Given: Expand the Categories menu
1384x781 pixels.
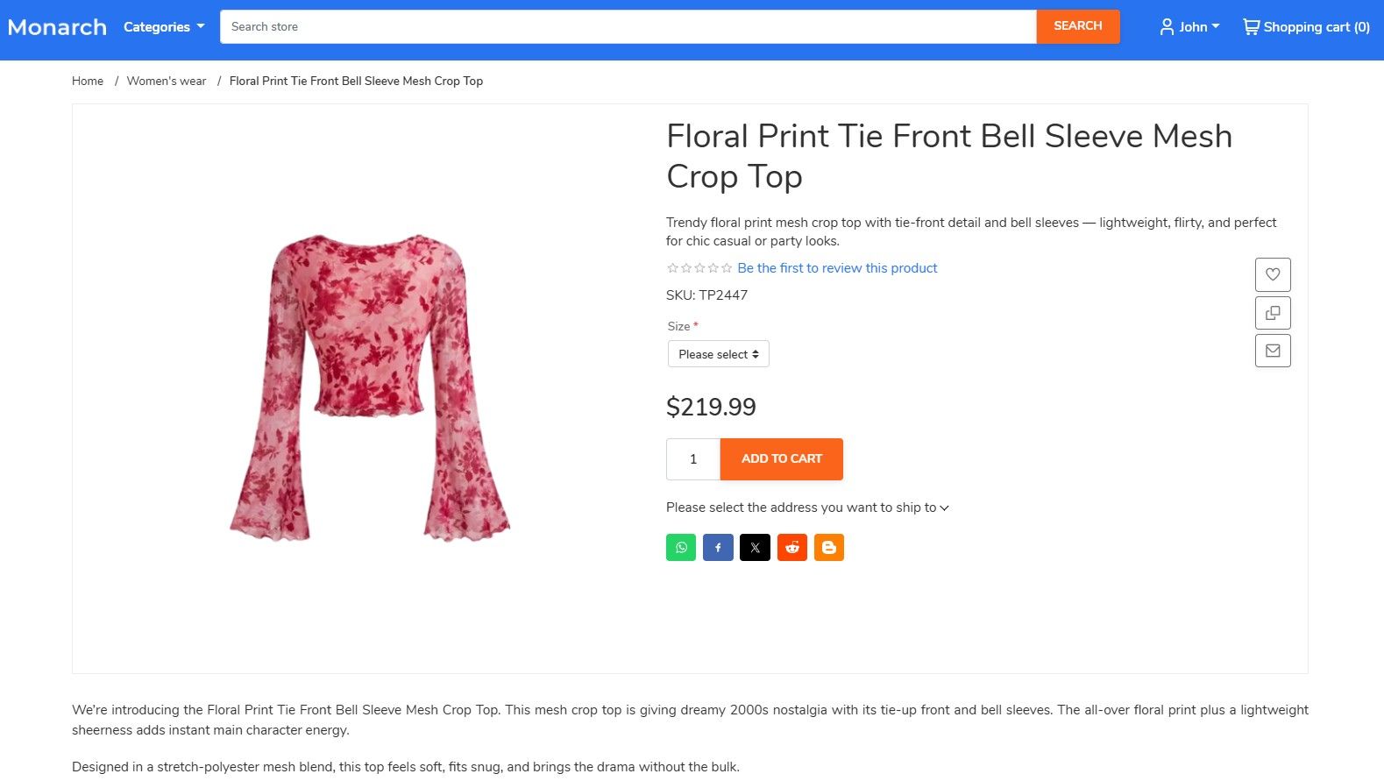Looking at the screenshot, I should 162,26.
